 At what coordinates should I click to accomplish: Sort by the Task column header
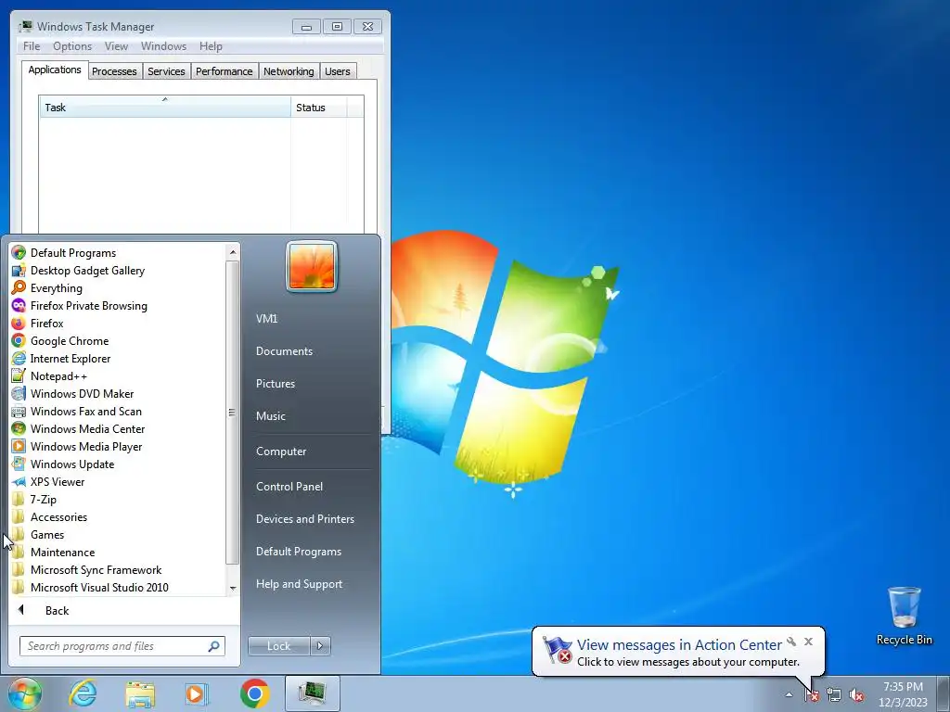(x=165, y=108)
